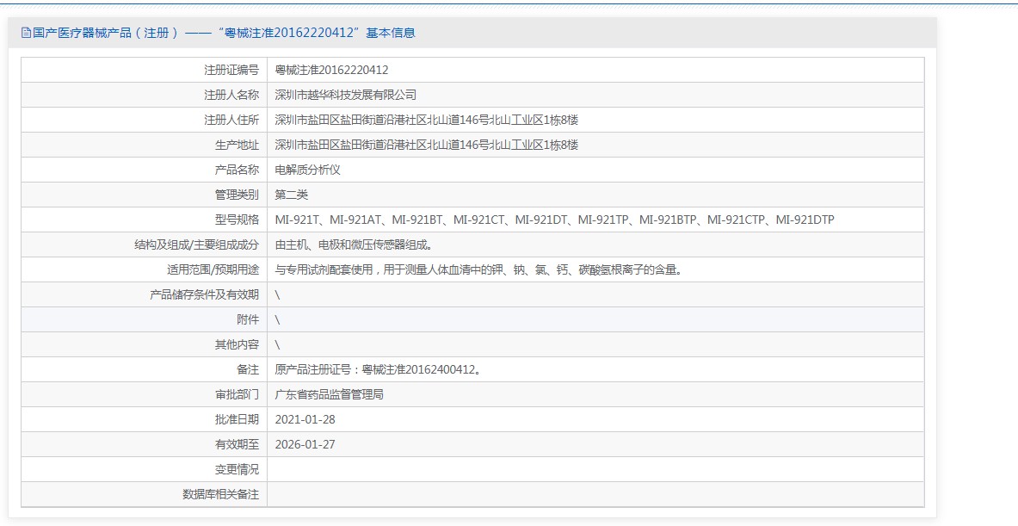Select the registrant address value in 注册人住所 row
The image size is (1018, 526).
click(x=426, y=121)
